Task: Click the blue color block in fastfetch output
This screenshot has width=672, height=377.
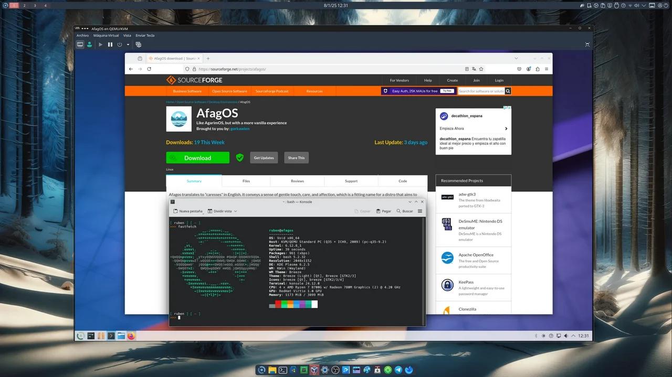Action: point(297,304)
